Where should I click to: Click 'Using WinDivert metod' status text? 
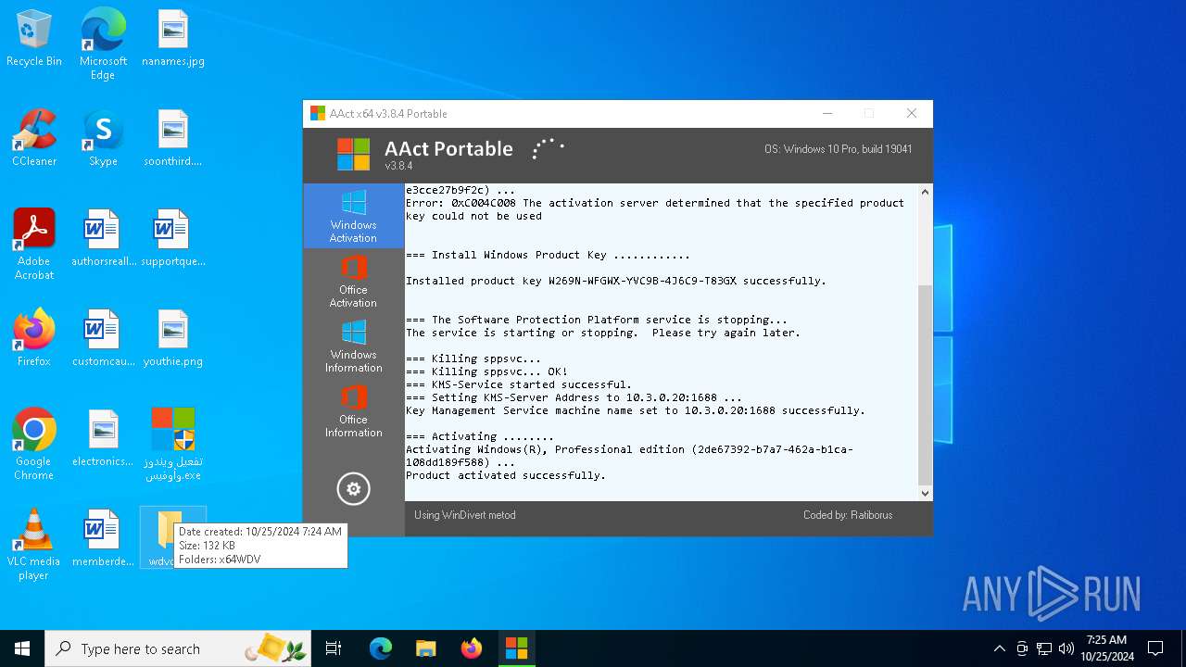(x=464, y=515)
